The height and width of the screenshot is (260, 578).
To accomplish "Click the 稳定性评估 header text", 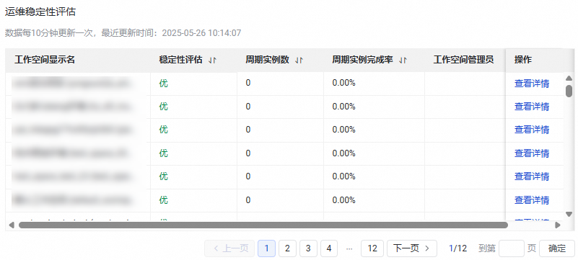I will (x=180, y=60).
